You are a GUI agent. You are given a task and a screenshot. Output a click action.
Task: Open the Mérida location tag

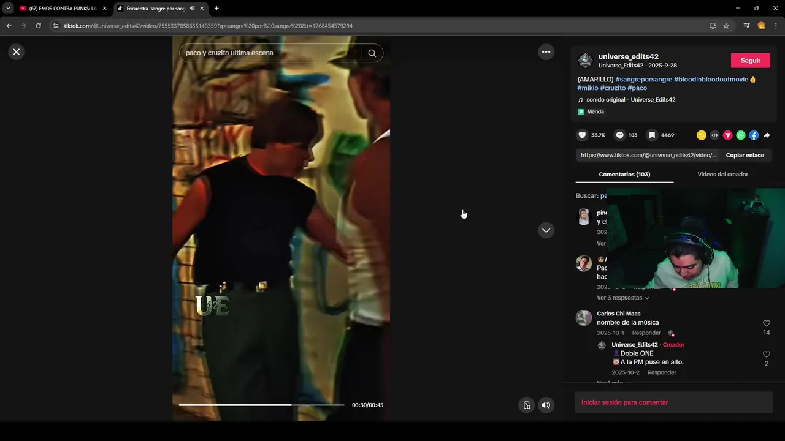click(x=591, y=112)
